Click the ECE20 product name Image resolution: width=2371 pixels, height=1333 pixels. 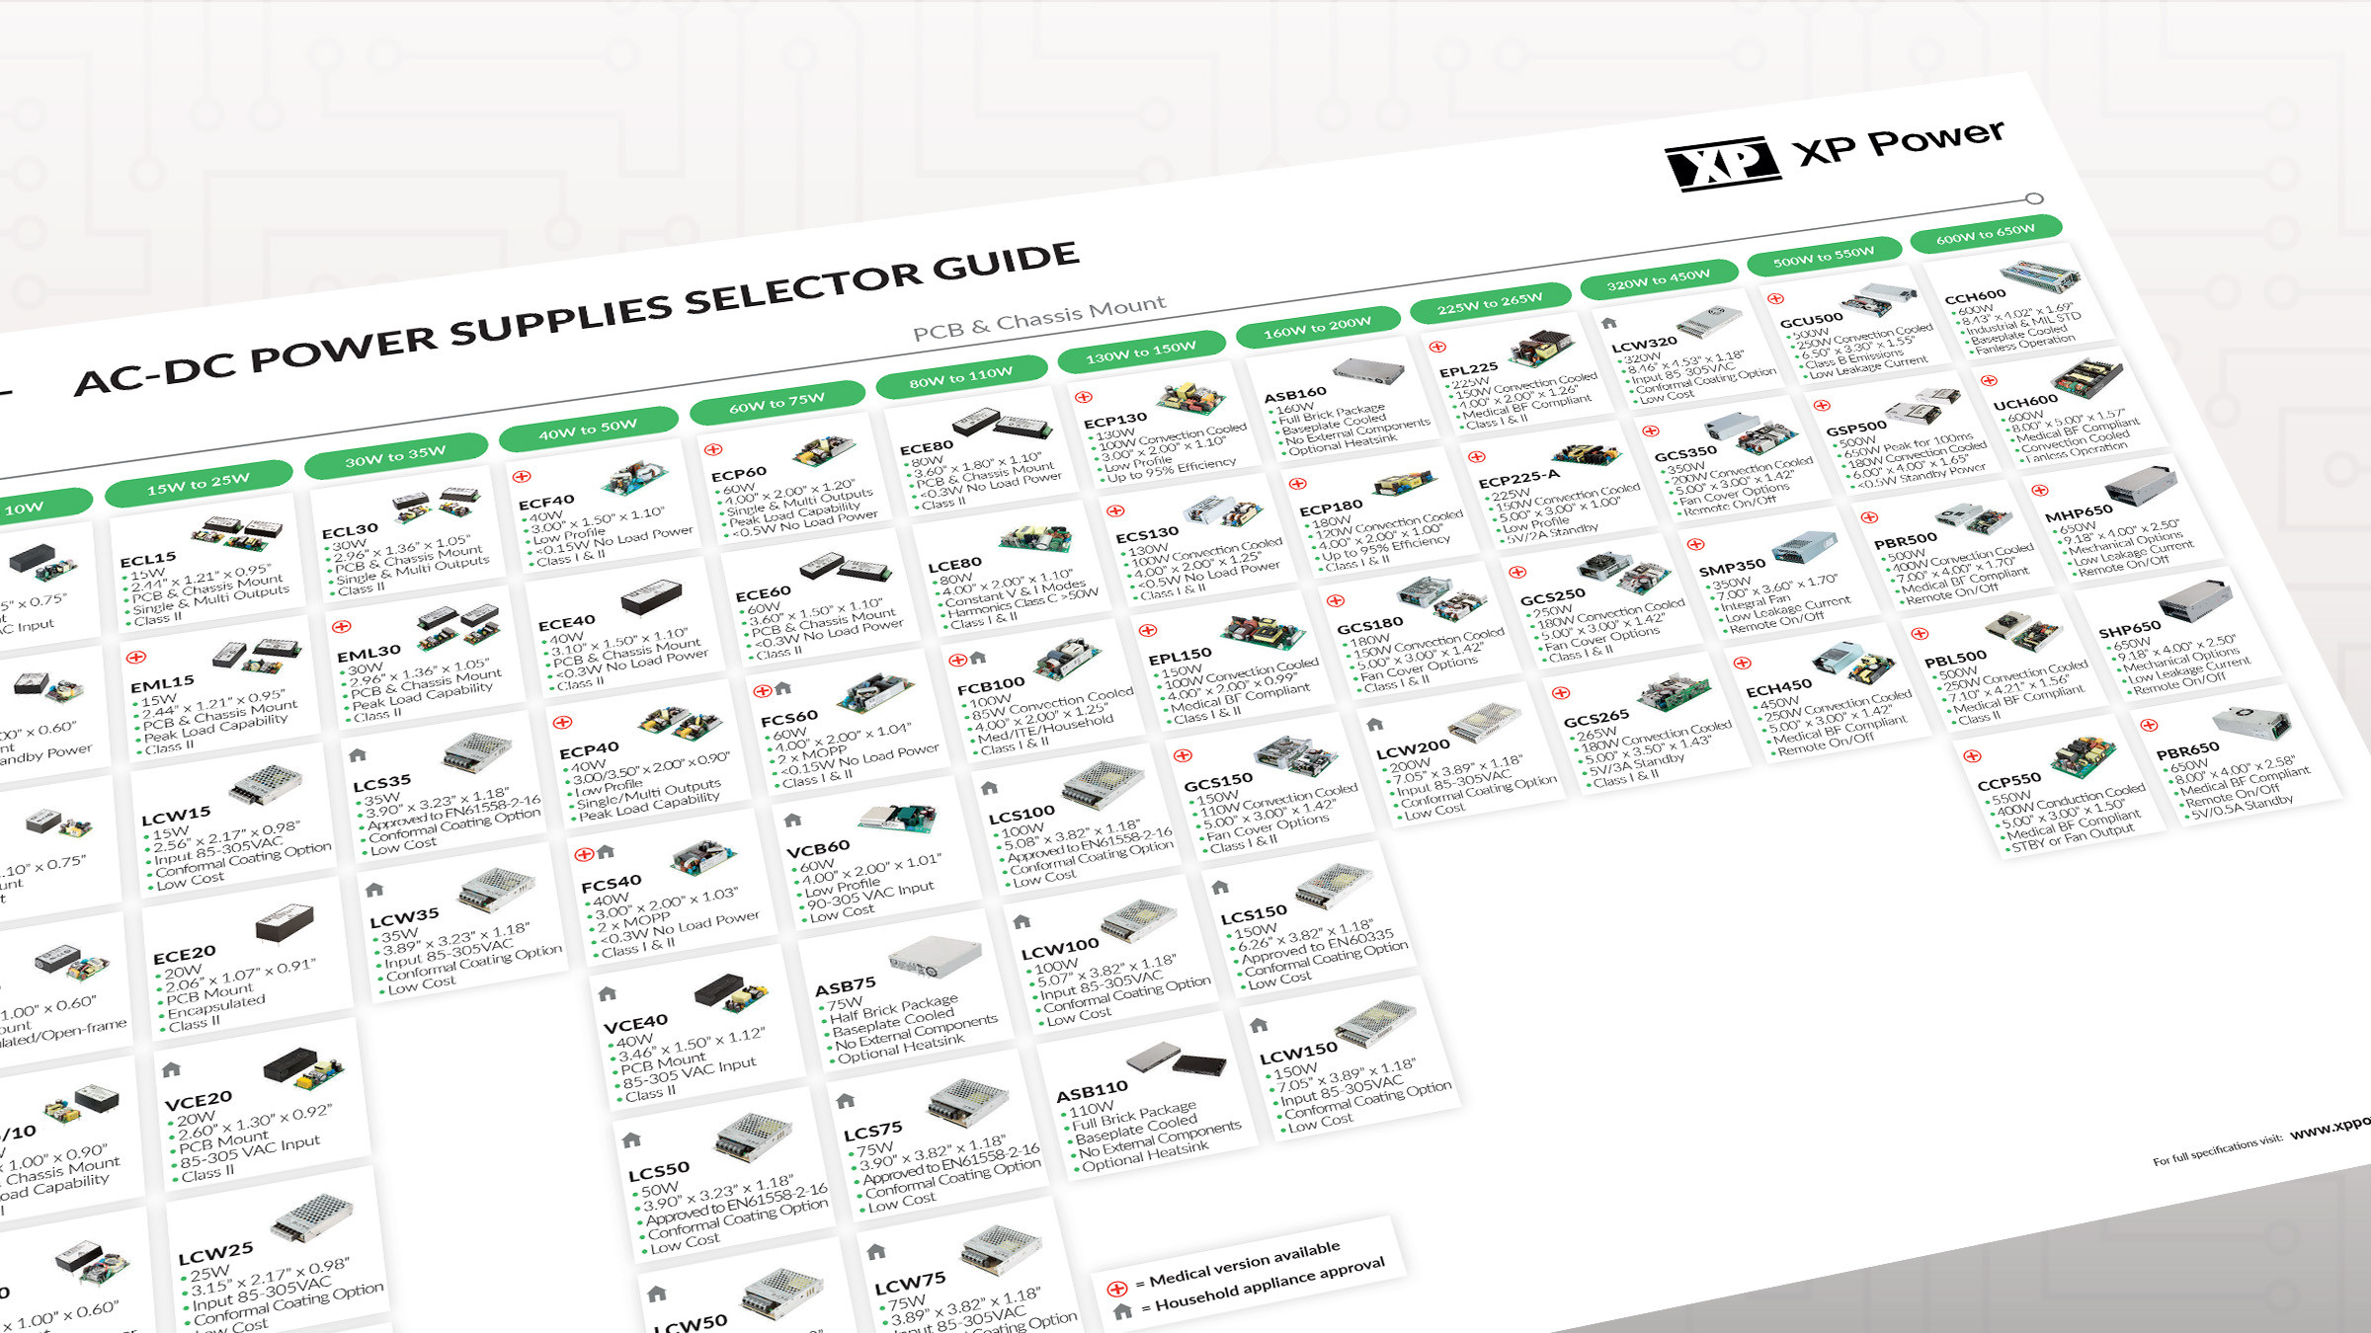pyautogui.click(x=185, y=956)
